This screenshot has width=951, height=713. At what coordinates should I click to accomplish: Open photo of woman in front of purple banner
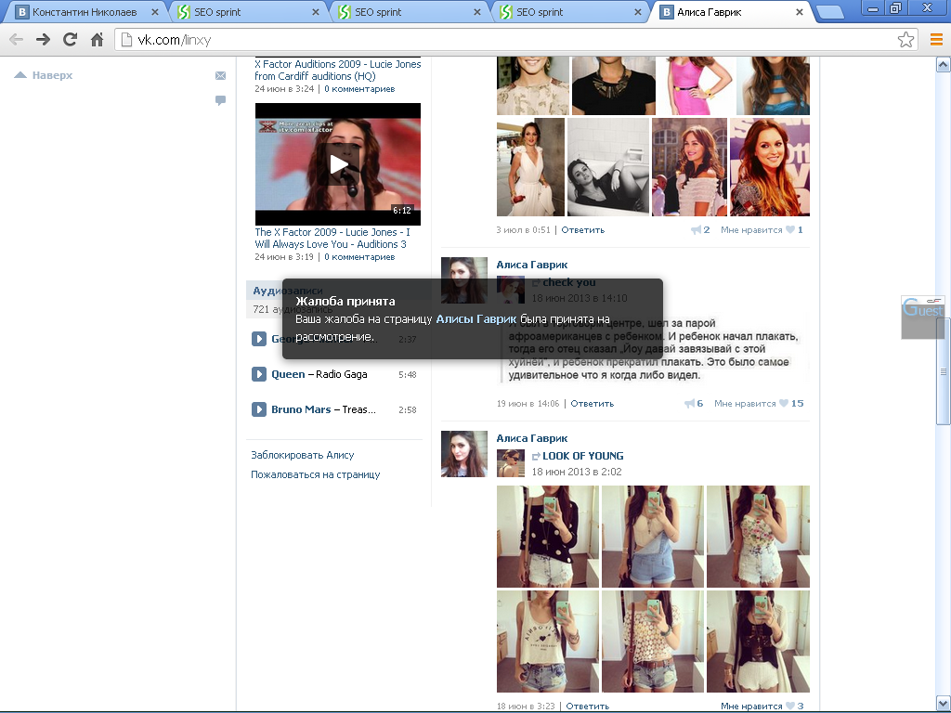770,167
